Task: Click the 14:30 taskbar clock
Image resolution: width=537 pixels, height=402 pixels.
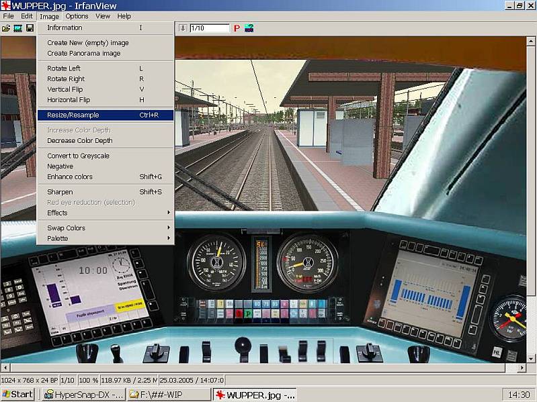Action: tap(519, 395)
